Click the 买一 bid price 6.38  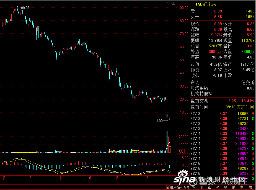coord(218,17)
